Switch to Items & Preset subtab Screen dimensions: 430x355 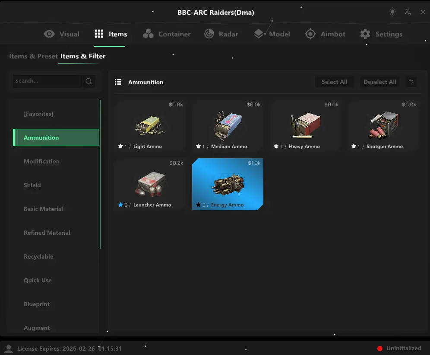[33, 56]
